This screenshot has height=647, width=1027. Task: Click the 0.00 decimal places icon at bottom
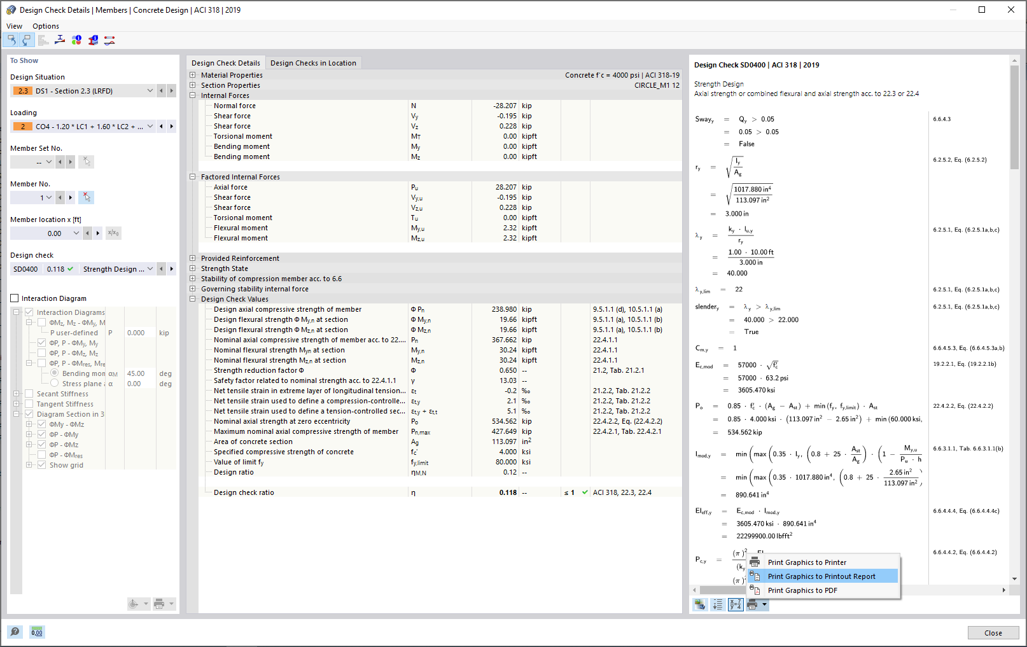coord(37,632)
